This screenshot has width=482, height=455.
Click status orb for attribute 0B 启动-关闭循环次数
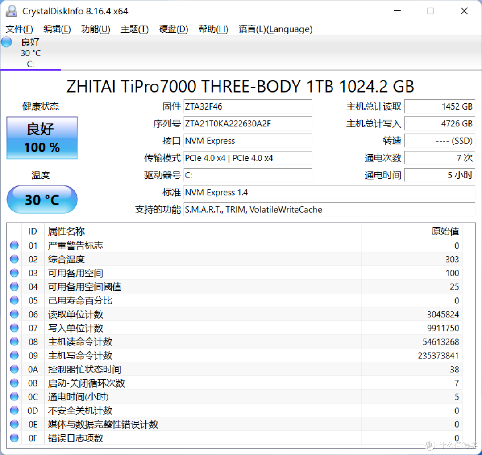14,383
